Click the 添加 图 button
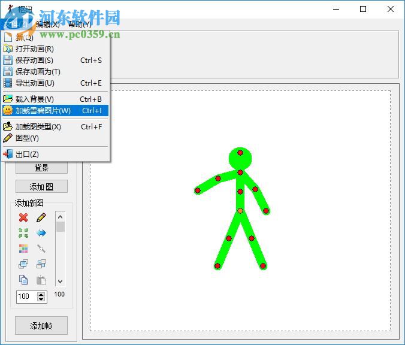 click(41, 186)
